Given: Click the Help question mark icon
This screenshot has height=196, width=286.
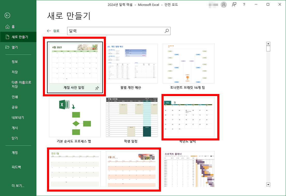Looking at the screenshot, I should point(244,5).
